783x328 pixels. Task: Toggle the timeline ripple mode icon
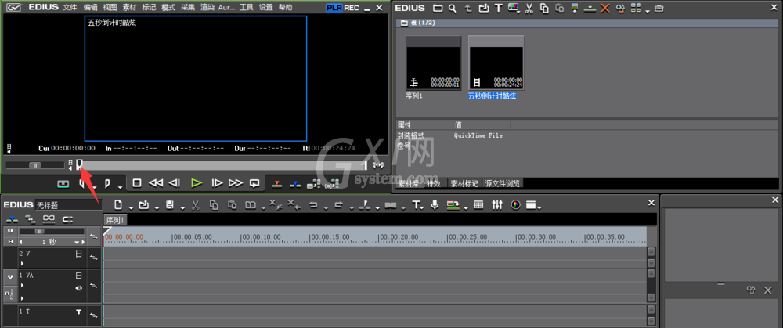click(x=31, y=218)
